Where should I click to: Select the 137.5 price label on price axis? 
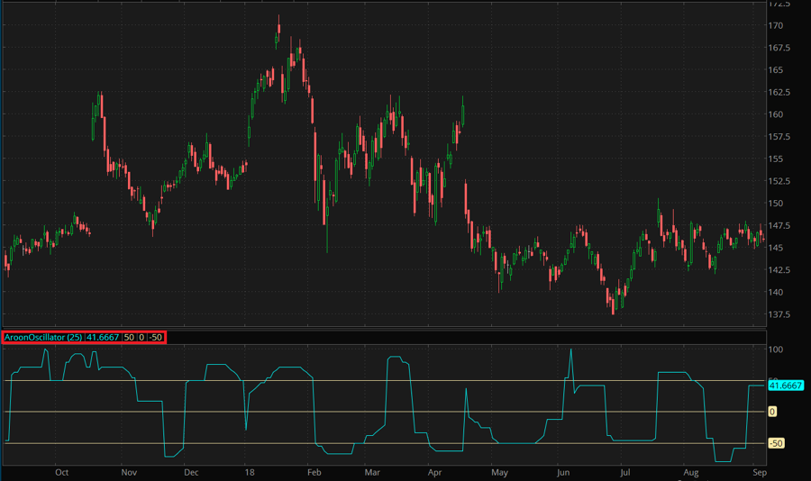tap(779, 314)
